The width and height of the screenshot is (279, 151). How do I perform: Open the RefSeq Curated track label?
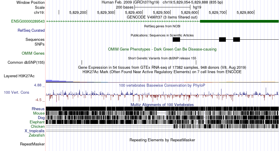[x=31, y=31]
